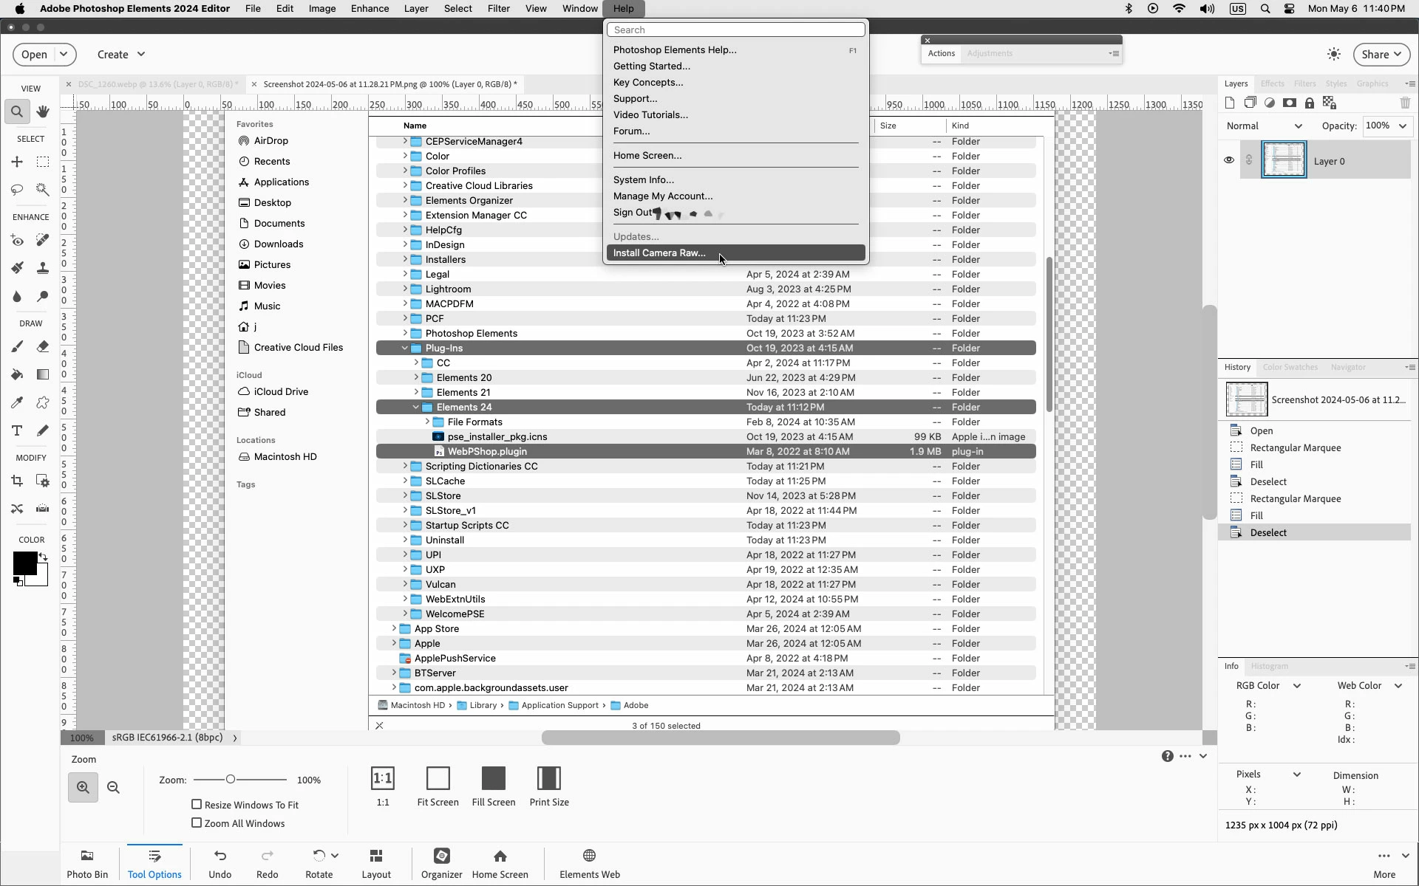Click the Zoom slider handle
1419x886 pixels.
[x=231, y=779]
